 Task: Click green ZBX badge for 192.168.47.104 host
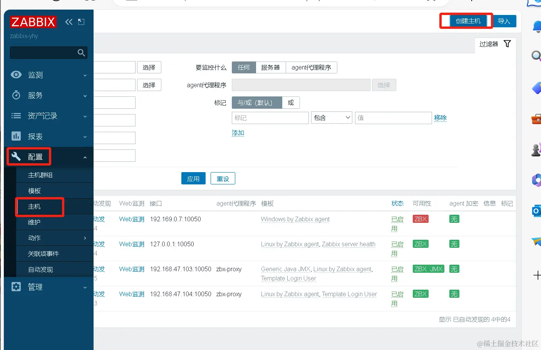pos(420,294)
